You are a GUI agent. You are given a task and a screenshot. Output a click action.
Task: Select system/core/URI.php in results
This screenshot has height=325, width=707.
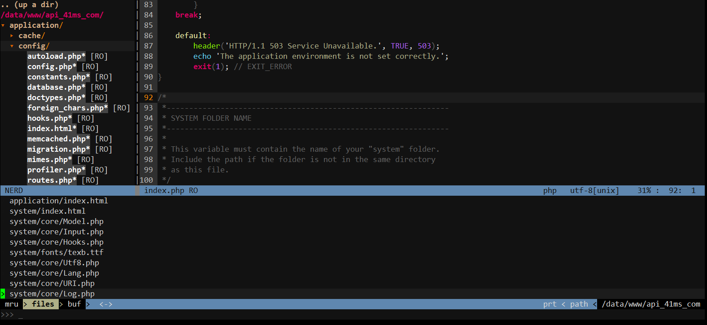coord(52,284)
